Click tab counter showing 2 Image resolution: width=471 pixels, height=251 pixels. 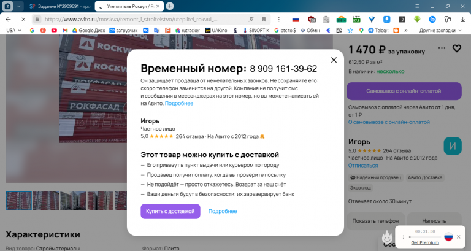click(x=7, y=6)
